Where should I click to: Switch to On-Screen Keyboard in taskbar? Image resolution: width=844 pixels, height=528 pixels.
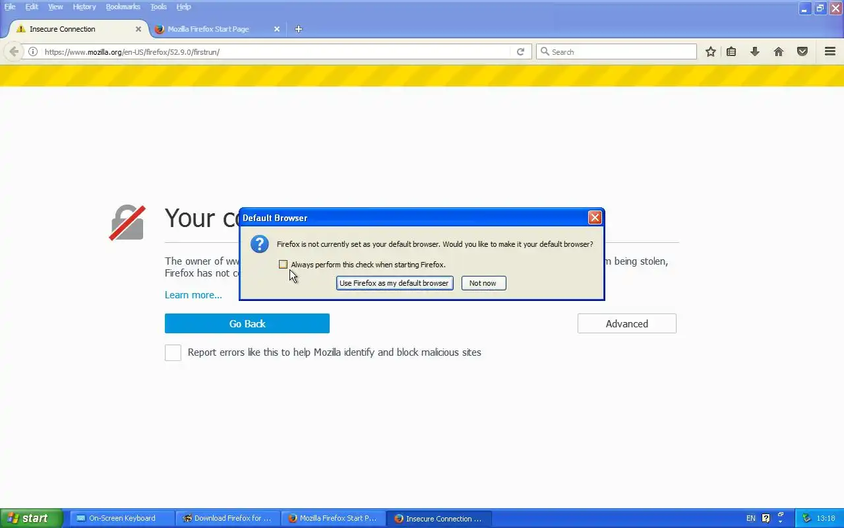(x=123, y=518)
